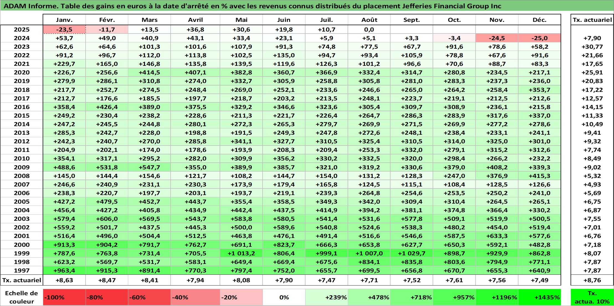Click the ADAM Informe title banner
The image size is (614, 306).
[307, 6]
